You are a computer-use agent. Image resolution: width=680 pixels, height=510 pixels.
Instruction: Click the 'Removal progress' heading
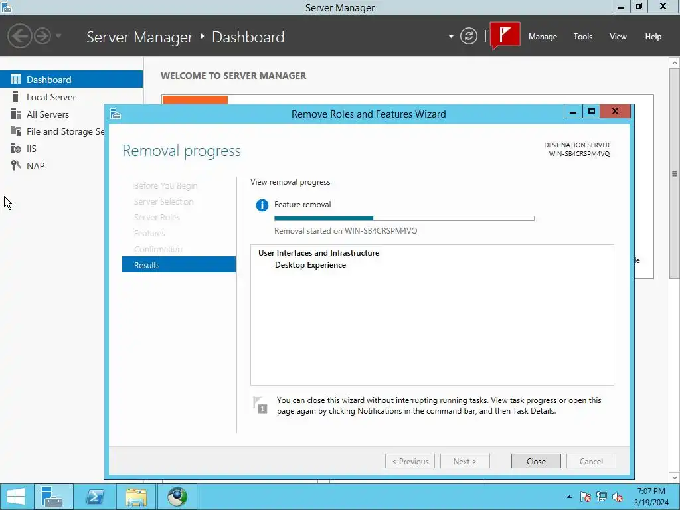point(181,151)
